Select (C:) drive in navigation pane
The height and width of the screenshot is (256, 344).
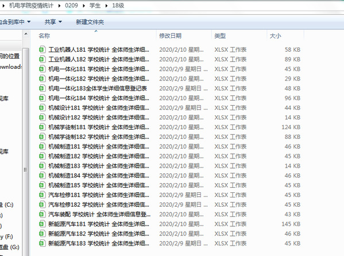pyautogui.click(x=7, y=205)
